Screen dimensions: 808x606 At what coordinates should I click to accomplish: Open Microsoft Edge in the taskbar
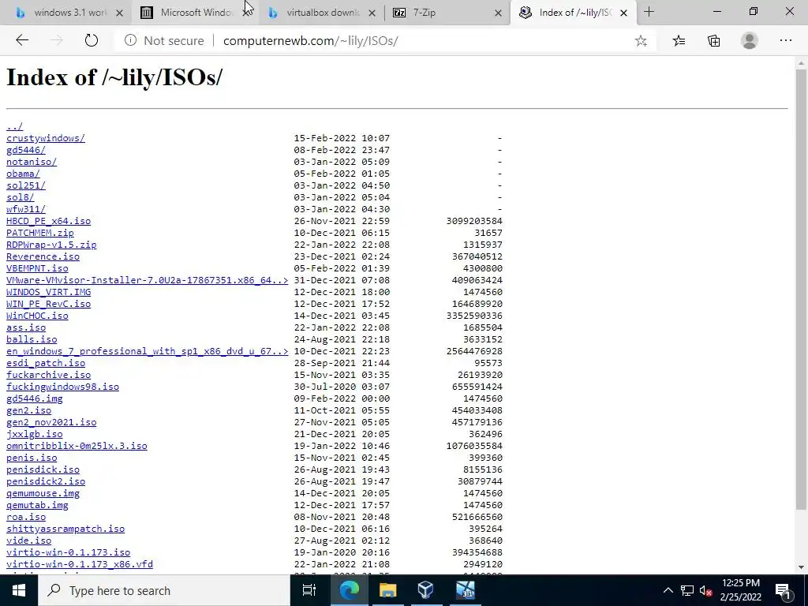(349, 590)
